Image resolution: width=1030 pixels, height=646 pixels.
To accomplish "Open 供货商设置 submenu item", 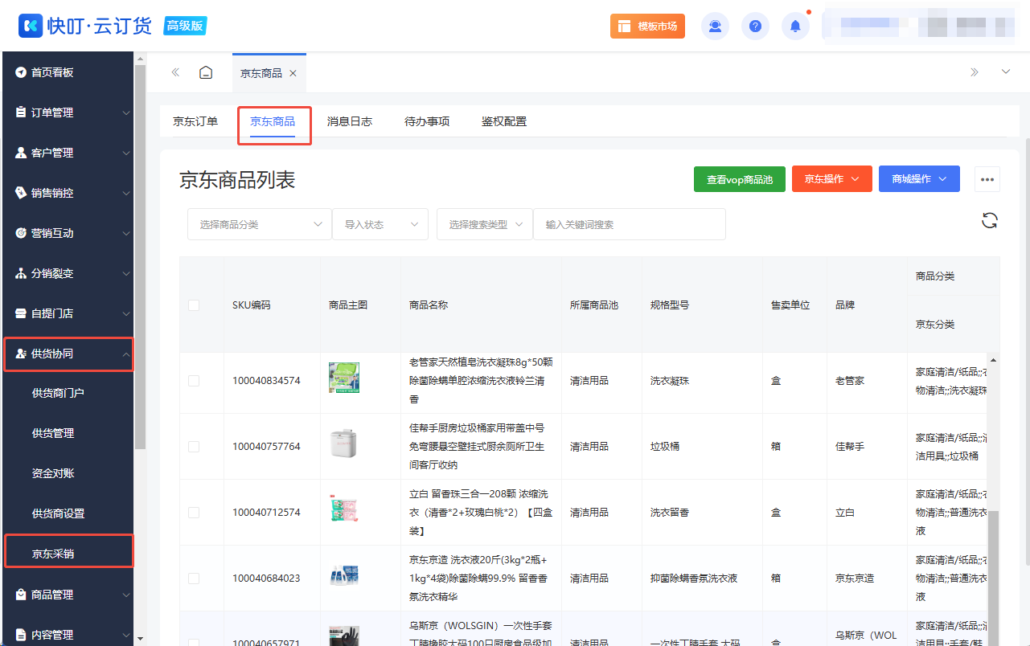I will (67, 513).
